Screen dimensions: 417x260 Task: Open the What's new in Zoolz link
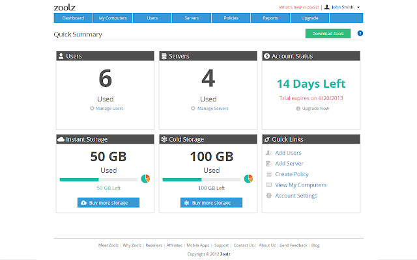298,7
